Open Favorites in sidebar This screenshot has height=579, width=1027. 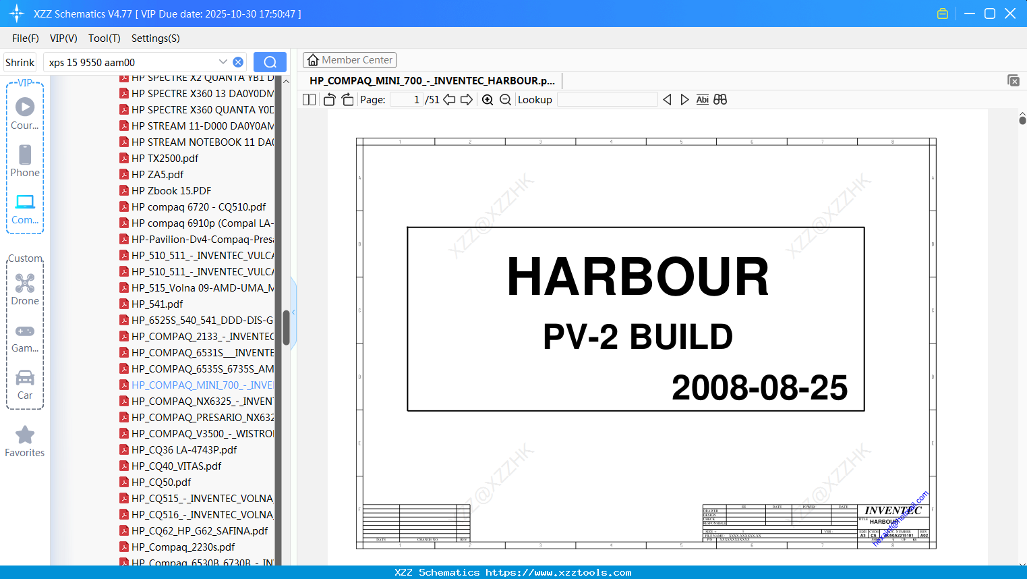[x=25, y=441]
